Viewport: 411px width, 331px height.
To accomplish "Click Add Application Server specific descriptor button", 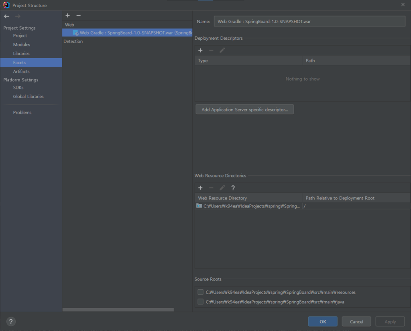I will tap(244, 110).
